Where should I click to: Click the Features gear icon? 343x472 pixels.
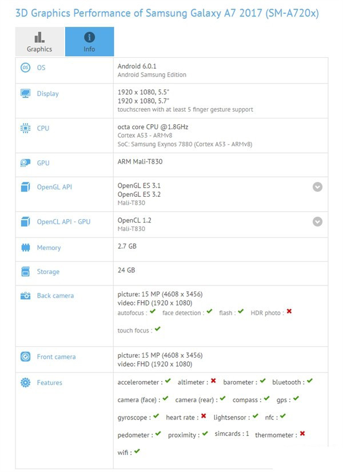pyautogui.click(x=25, y=383)
